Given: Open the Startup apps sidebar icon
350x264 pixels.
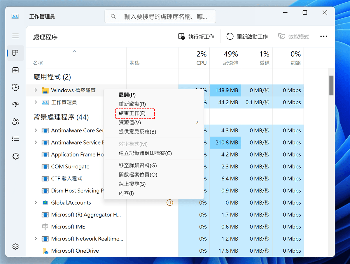Looking at the screenshot, I should click(x=15, y=105).
